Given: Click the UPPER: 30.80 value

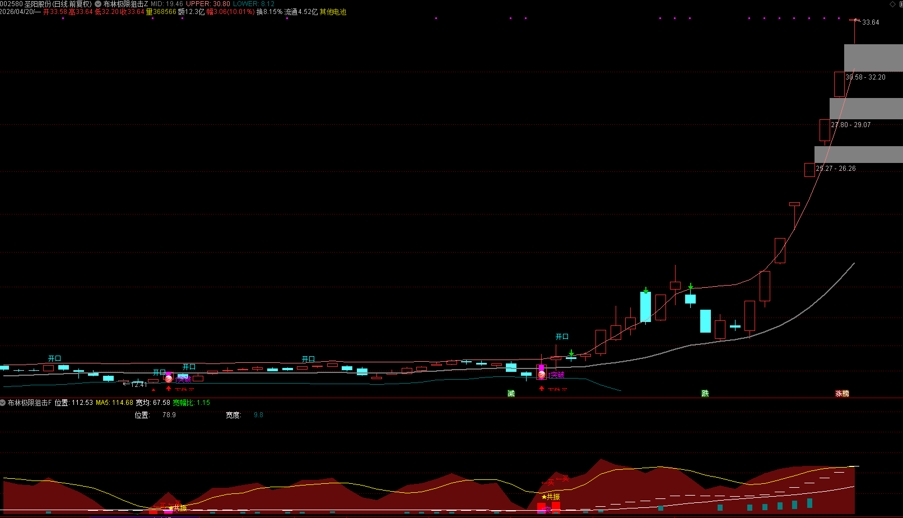Looking at the screenshot, I should 208,4.
